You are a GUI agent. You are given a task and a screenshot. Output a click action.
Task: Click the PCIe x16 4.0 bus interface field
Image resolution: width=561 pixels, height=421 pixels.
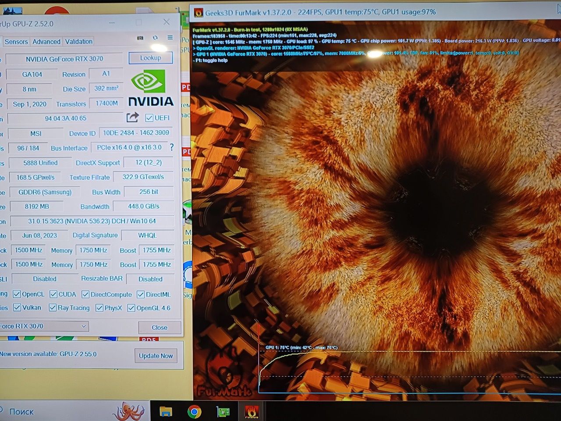pos(129,147)
